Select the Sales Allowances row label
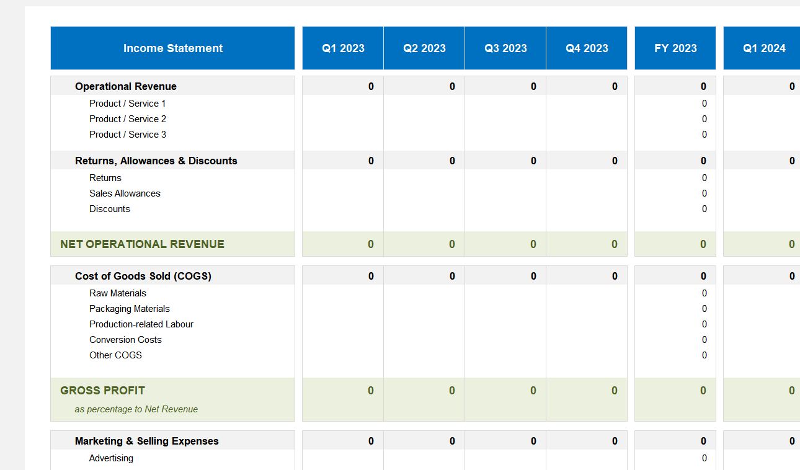Viewport: 800px width, 470px height. click(125, 193)
